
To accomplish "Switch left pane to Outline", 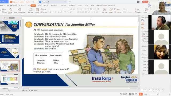I will pos(6,18).
